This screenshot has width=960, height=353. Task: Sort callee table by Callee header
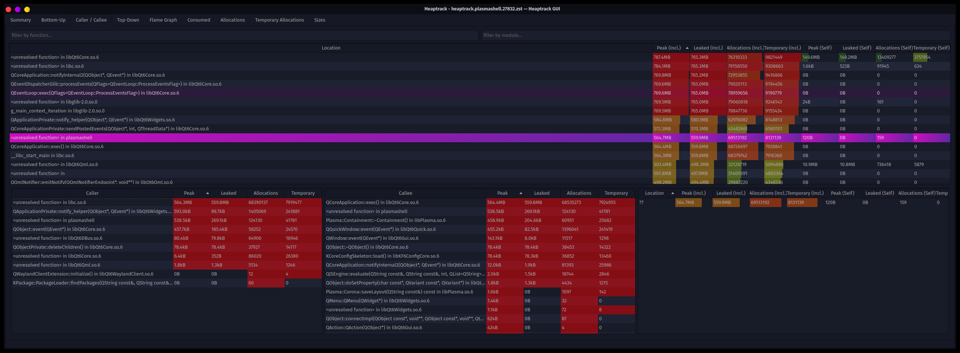pos(406,194)
